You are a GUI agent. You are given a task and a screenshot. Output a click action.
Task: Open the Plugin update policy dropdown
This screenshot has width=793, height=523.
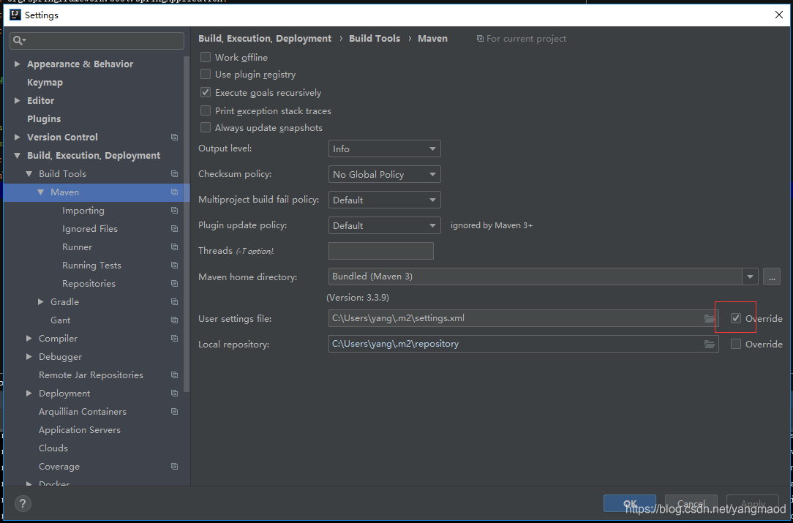(384, 225)
